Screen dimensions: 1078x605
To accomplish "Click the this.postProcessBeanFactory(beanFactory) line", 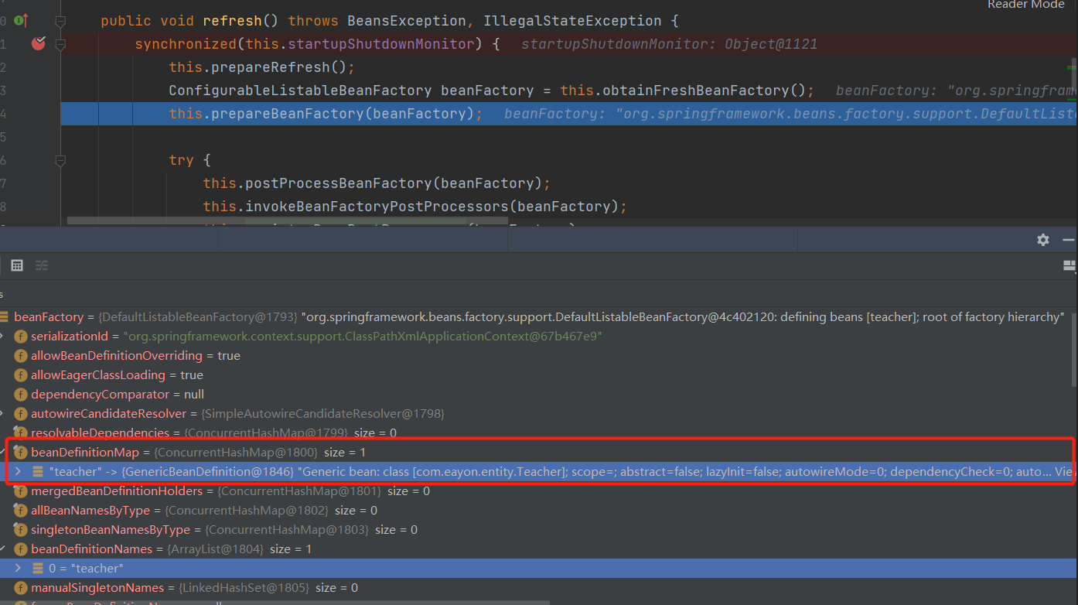I will [377, 183].
